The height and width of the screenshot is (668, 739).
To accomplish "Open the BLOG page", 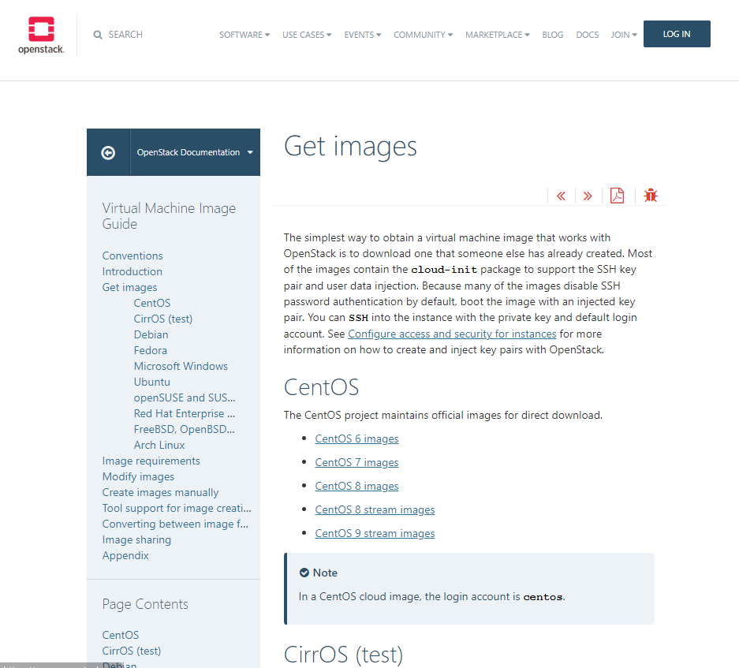I will click(x=552, y=35).
